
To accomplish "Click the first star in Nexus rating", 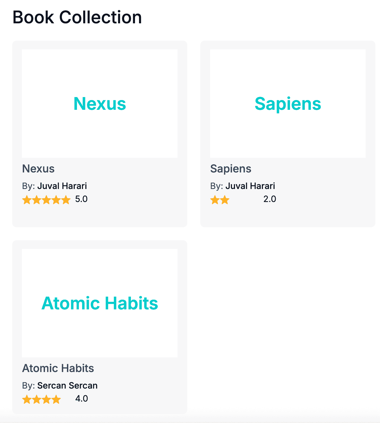I will [x=27, y=200].
